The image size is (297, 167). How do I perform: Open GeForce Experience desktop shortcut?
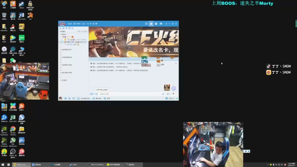click(4, 131)
